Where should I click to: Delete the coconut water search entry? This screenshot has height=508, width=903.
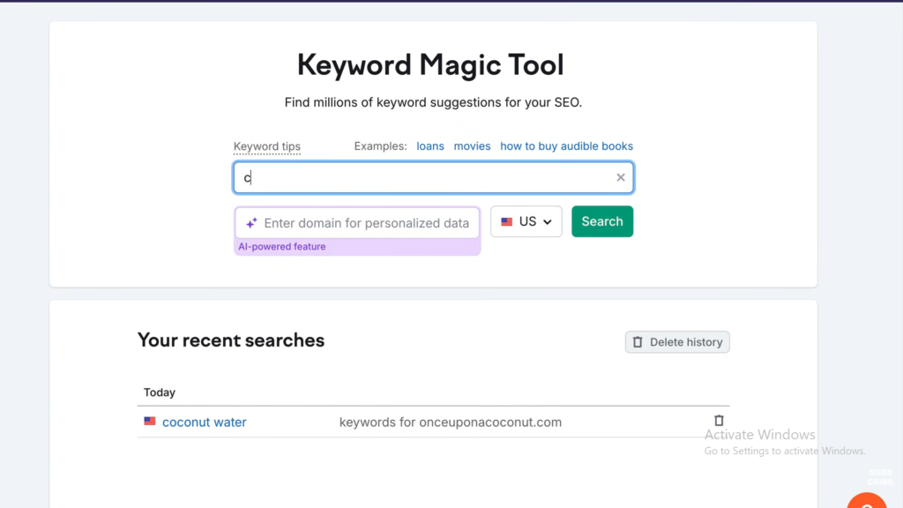pos(719,421)
